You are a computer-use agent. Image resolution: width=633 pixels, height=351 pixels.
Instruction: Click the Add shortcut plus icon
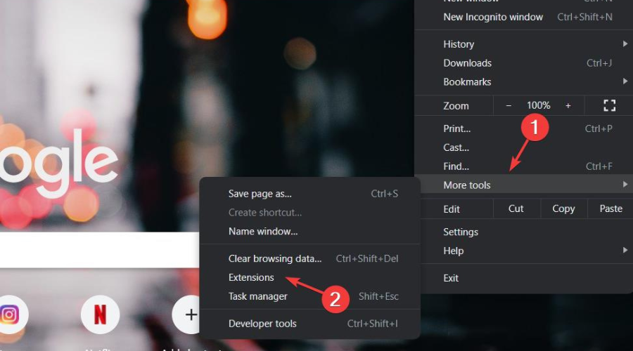(190, 314)
